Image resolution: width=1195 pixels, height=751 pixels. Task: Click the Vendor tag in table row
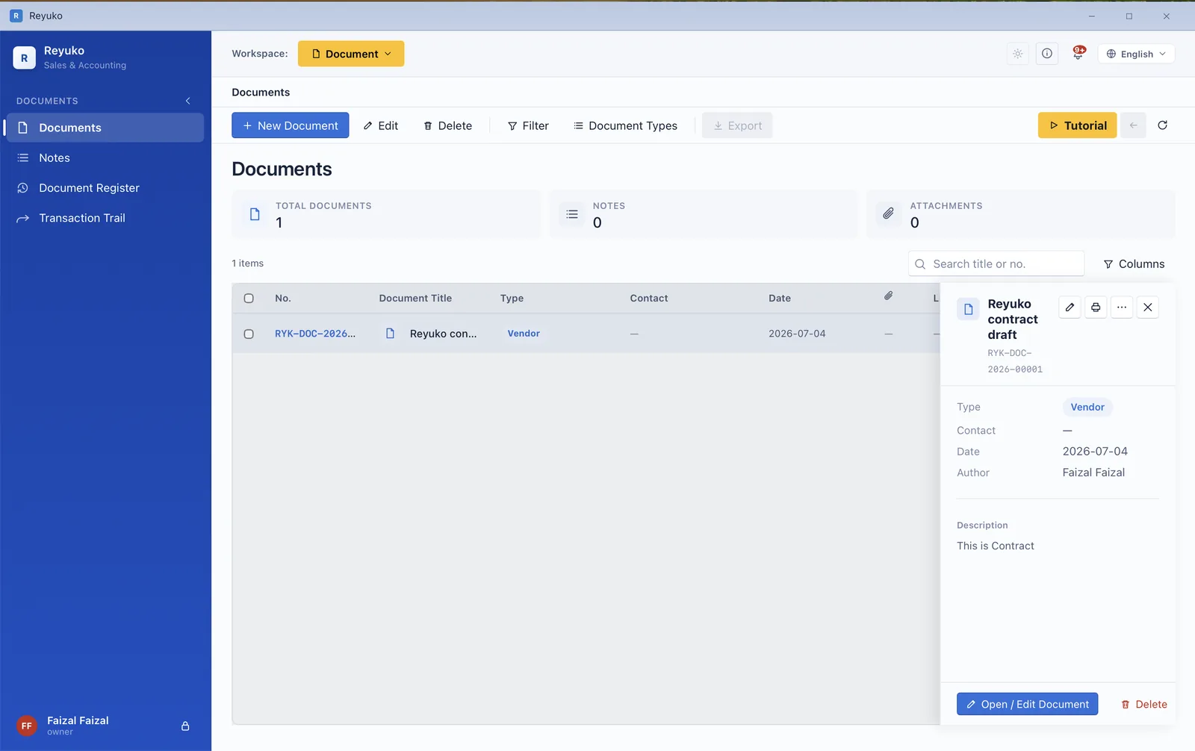[524, 334]
